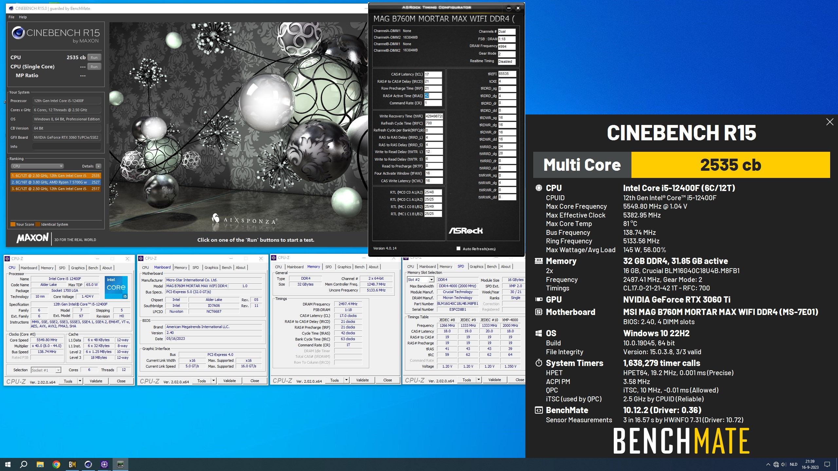
Task: Open NLD input language indicator
Action: click(x=793, y=464)
